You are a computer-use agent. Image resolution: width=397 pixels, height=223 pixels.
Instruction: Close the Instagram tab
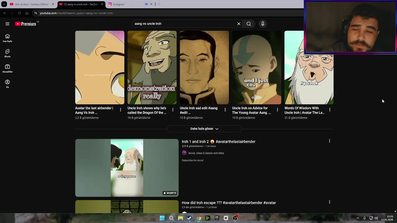(151, 4)
